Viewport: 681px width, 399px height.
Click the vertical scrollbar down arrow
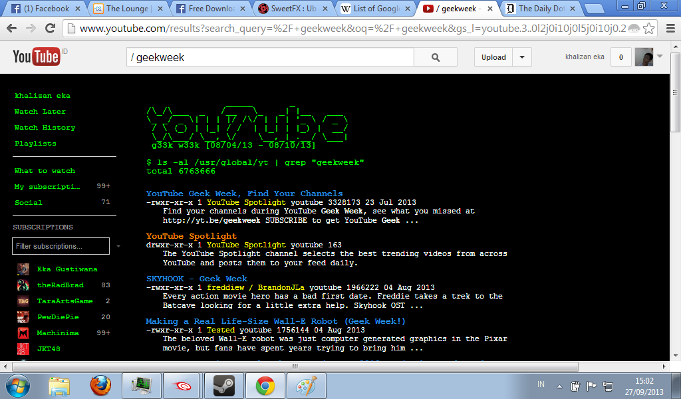pyautogui.click(x=676, y=356)
